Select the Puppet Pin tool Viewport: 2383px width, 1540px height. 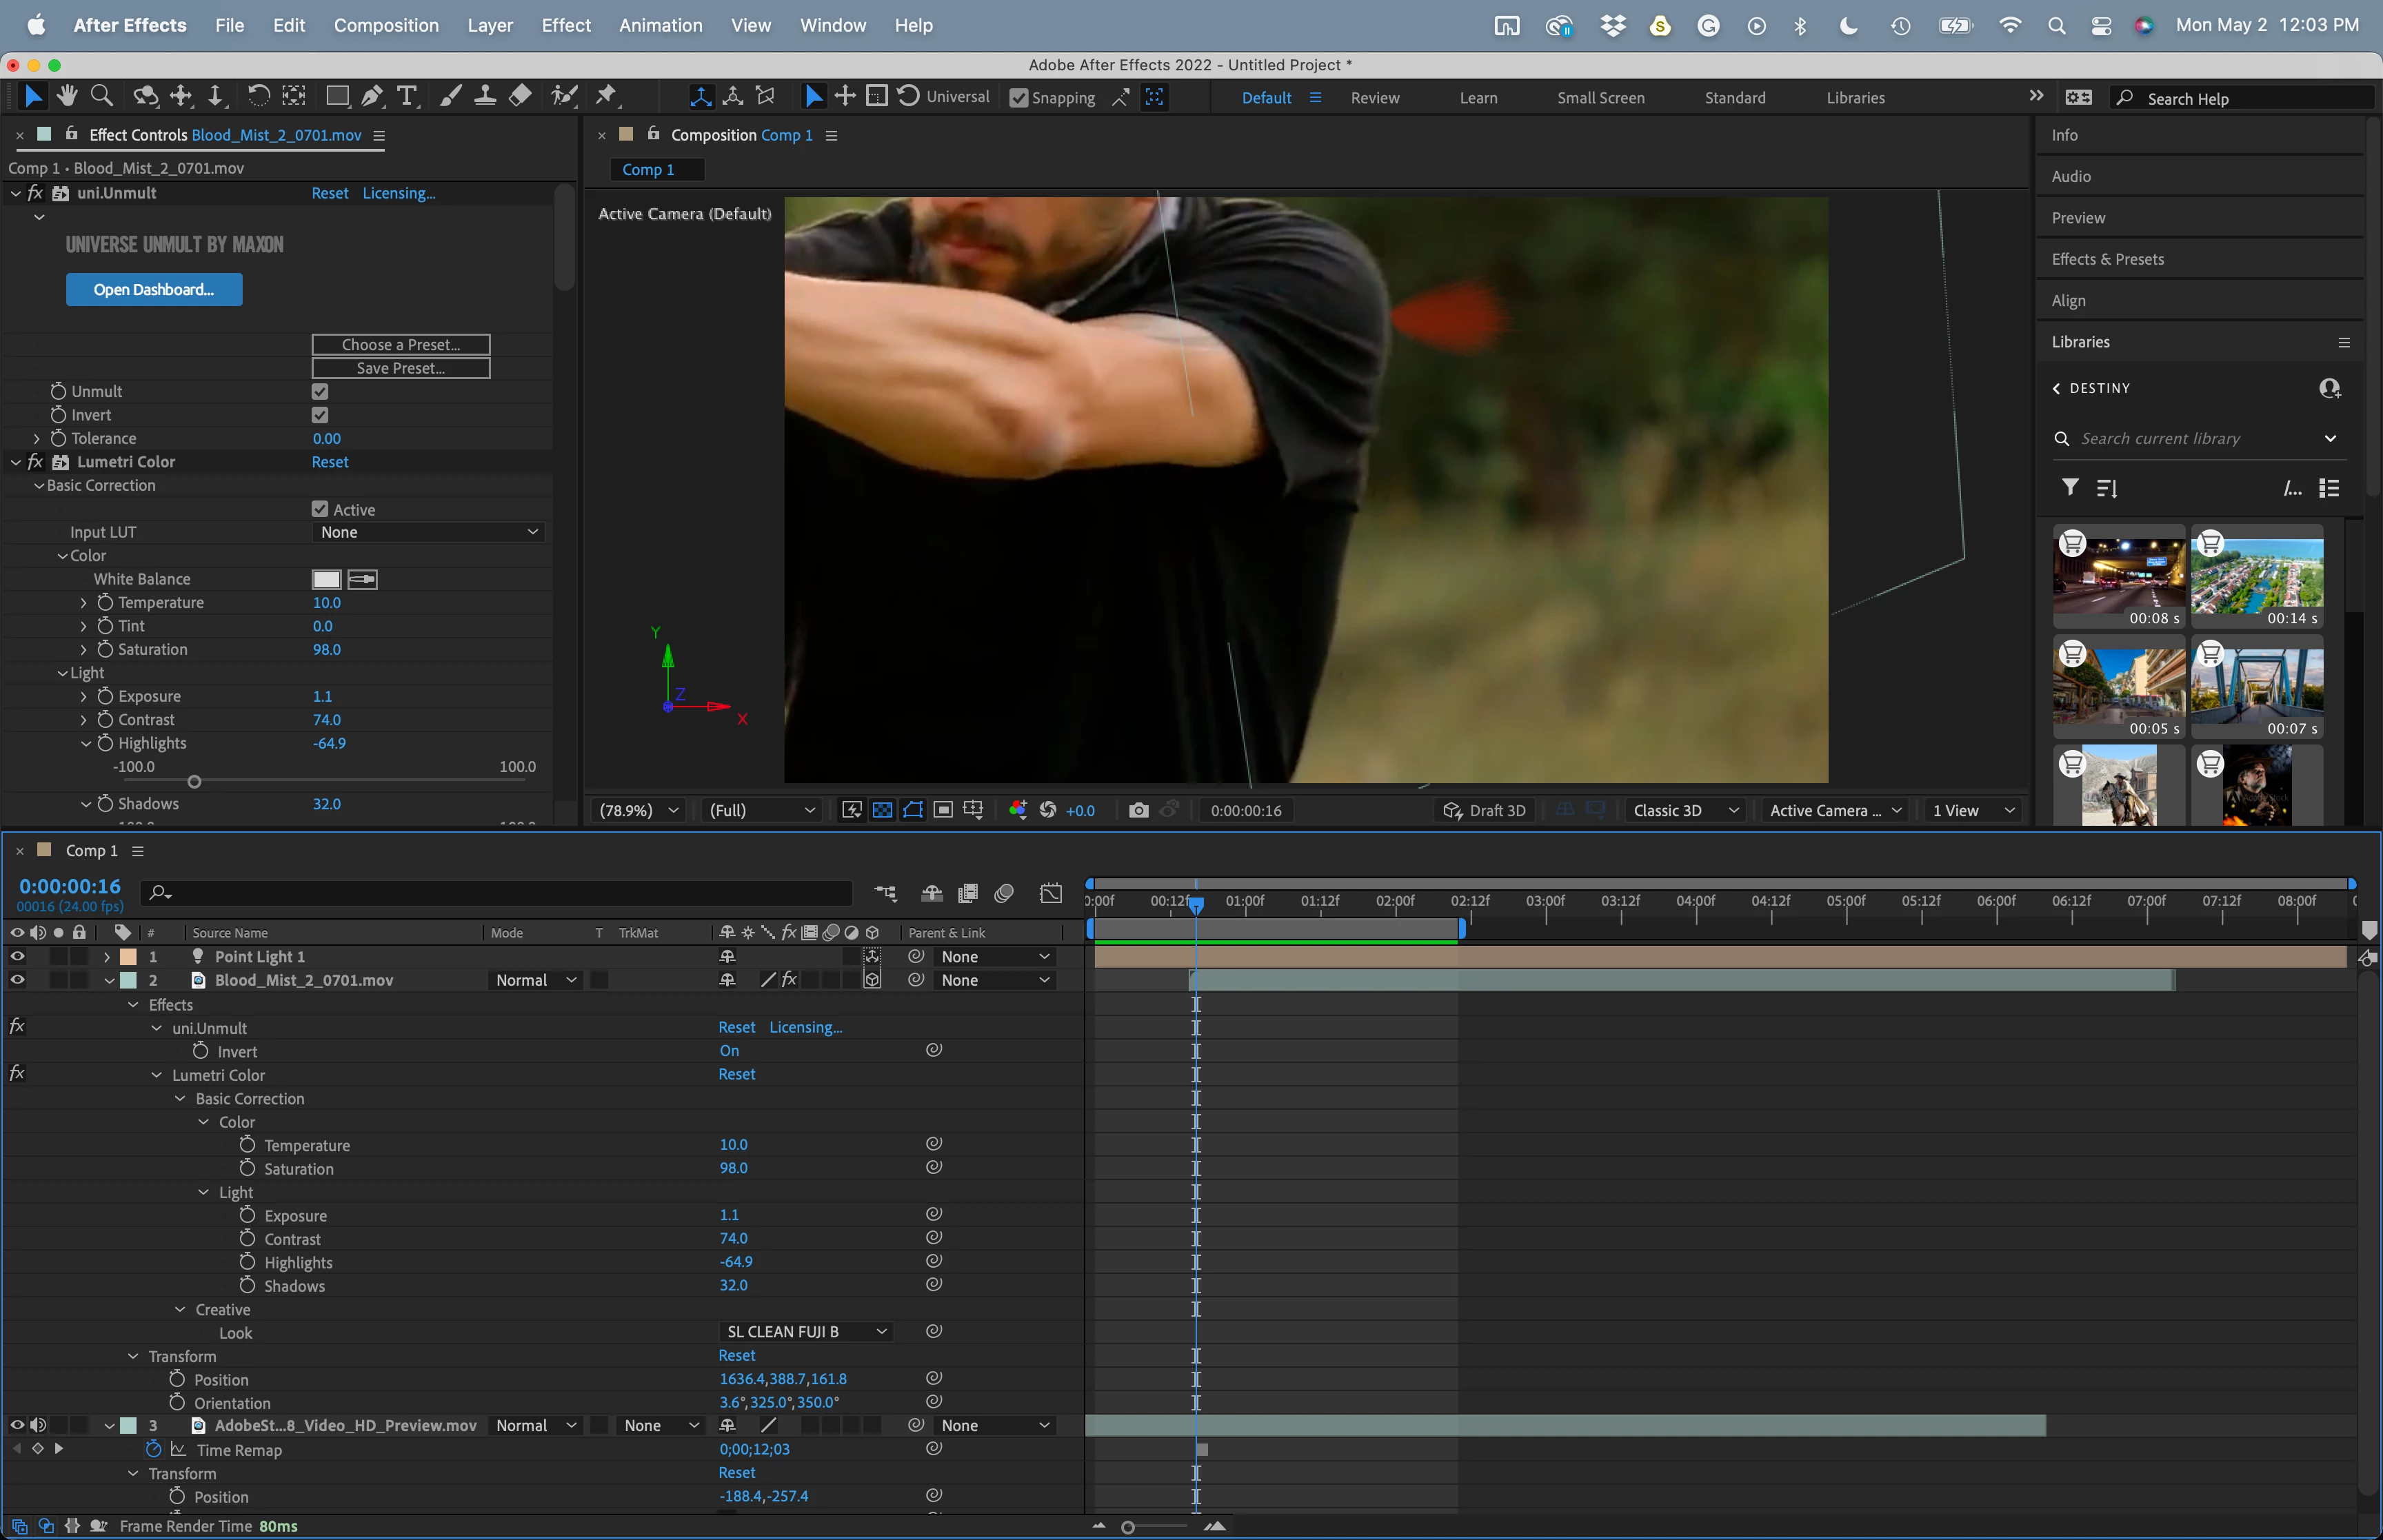click(606, 96)
